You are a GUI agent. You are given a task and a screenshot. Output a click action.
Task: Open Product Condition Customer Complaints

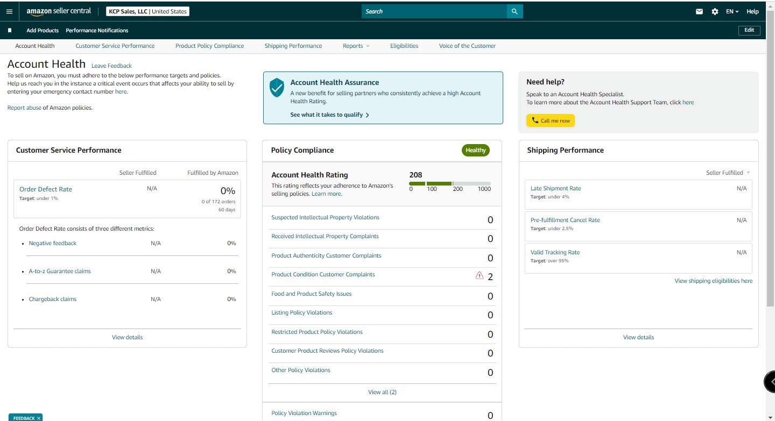(x=323, y=275)
